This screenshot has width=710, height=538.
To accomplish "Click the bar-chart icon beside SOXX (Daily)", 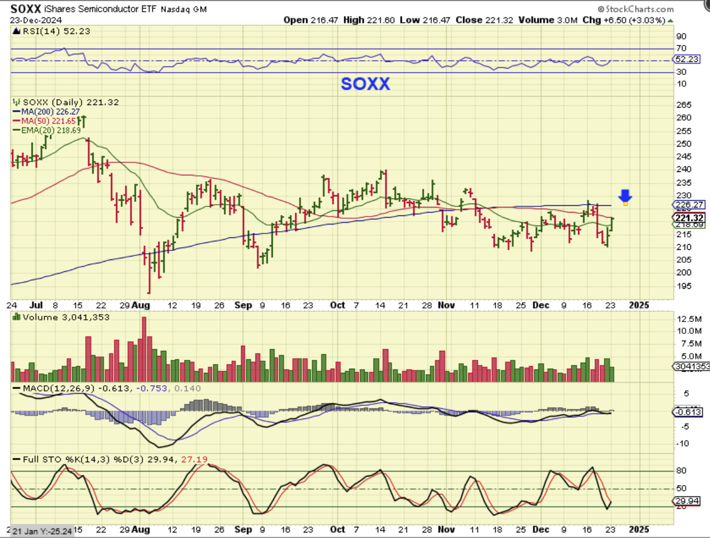I will coord(16,102).
